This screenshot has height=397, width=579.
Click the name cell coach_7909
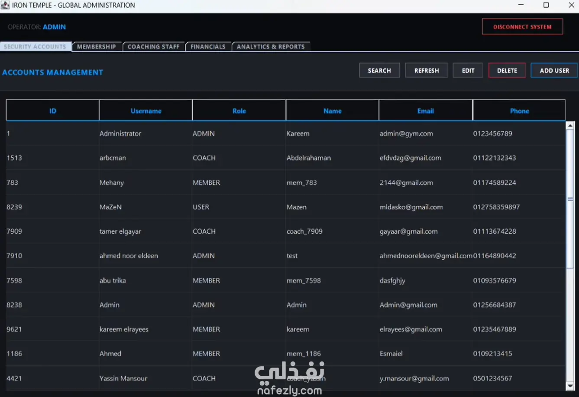point(332,231)
